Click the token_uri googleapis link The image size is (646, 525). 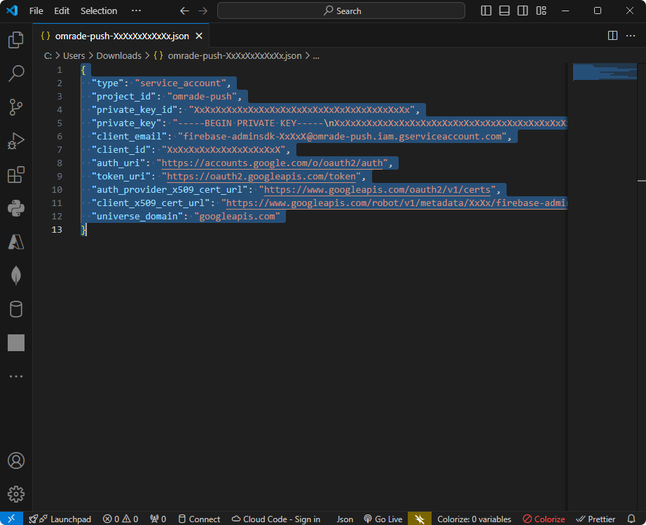point(261,177)
